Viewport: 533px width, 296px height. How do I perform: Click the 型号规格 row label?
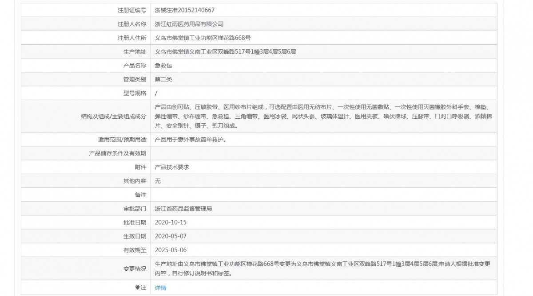click(x=135, y=93)
